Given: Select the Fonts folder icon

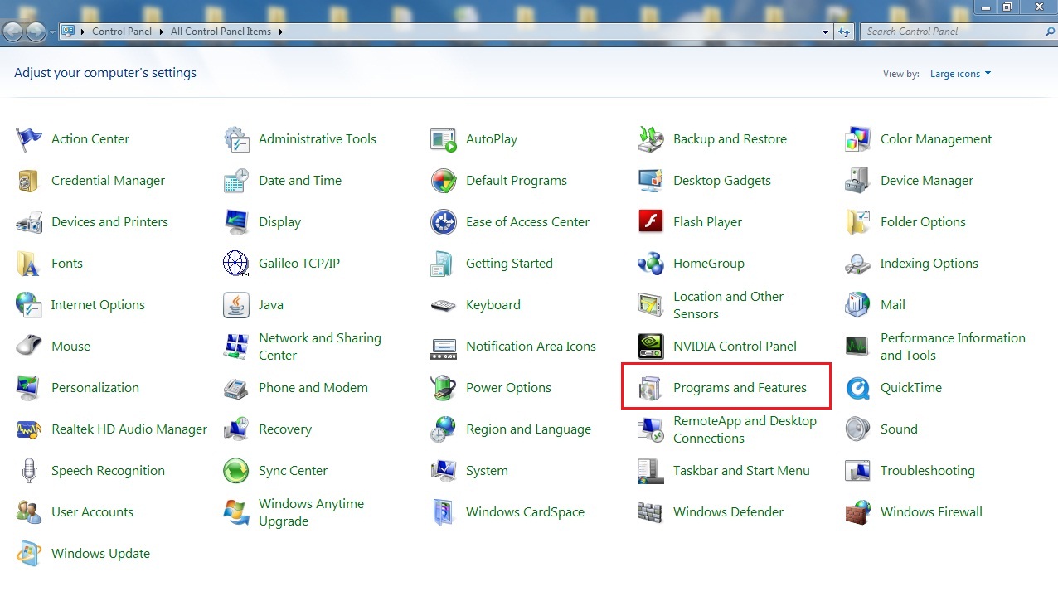Looking at the screenshot, I should click(x=29, y=264).
